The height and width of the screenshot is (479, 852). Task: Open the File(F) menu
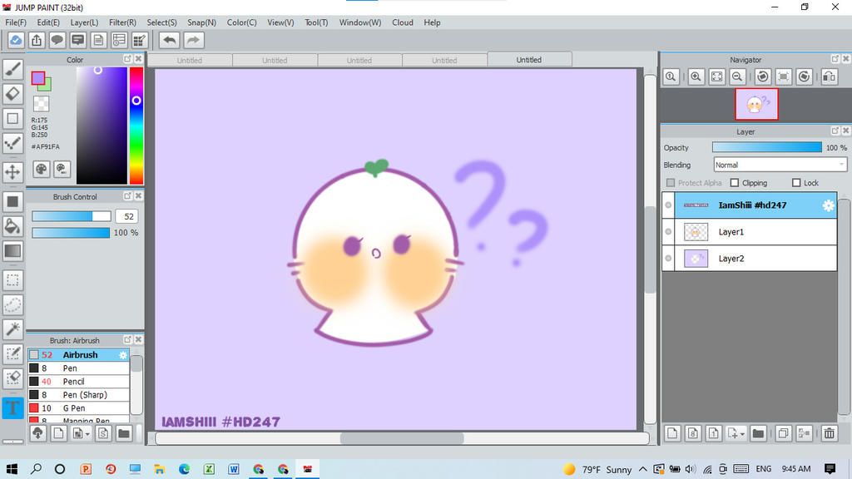point(16,22)
